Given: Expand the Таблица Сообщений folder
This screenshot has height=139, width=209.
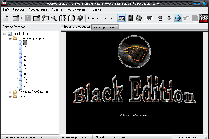Looking at the screenshot, I should (10, 92).
